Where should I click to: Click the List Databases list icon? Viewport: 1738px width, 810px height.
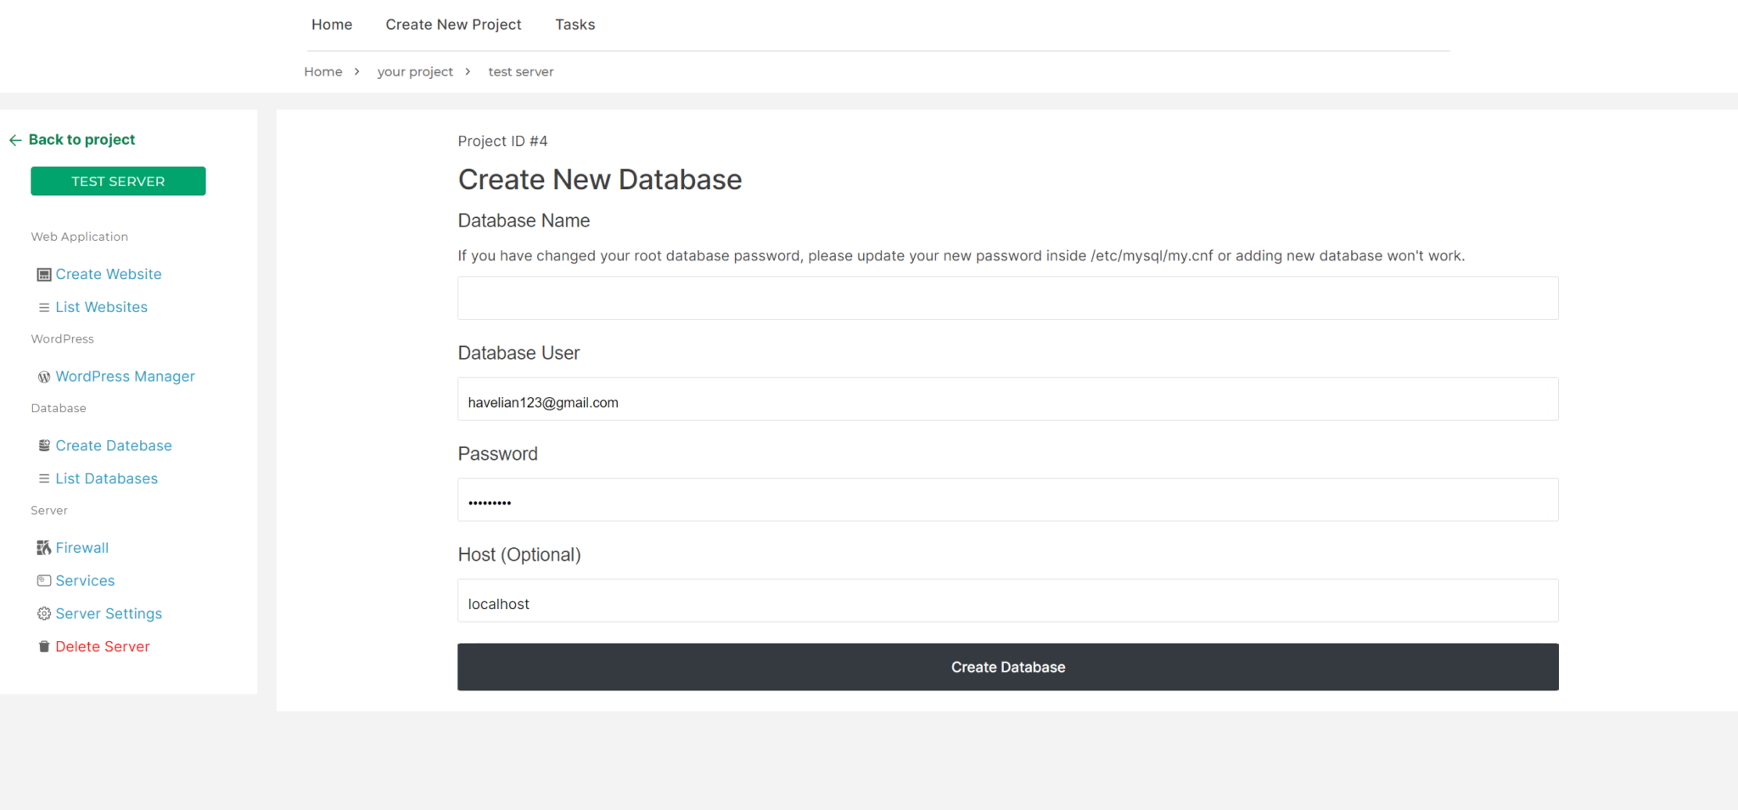(x=43, y=478)
